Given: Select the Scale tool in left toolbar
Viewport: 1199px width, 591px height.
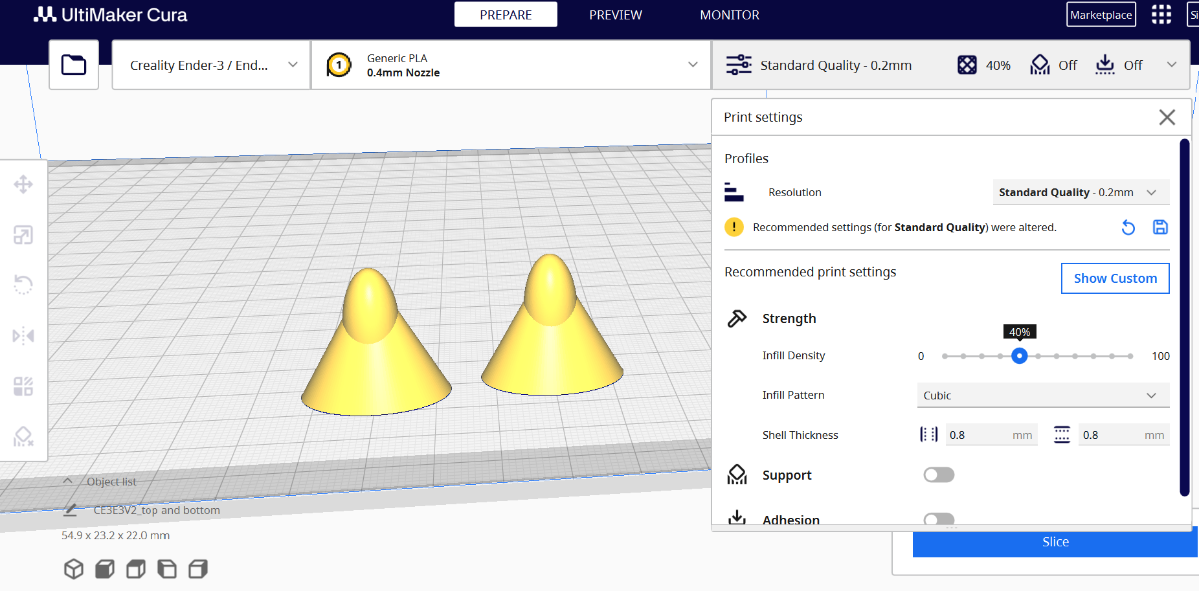Looking at the screenshot, I should [x=23, y=235].
